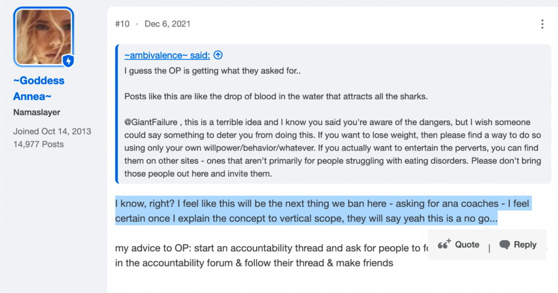Open Goddess Annea's avatar picture

(44, 37)
